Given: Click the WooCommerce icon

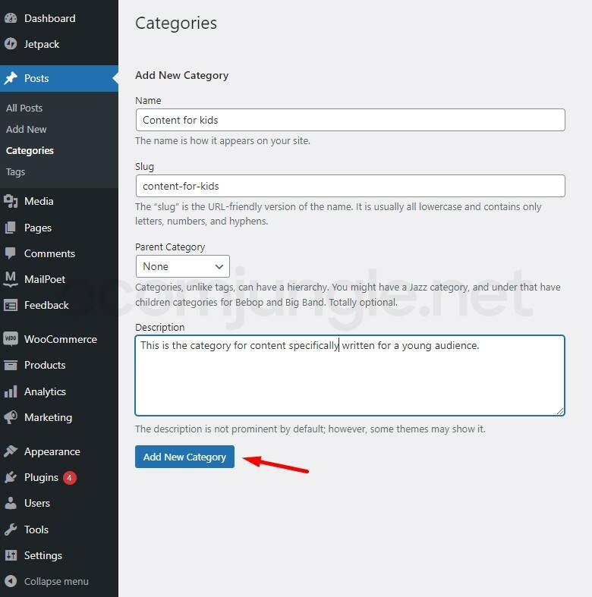Looking at the screenshot, I should click(x=11, y=339).
